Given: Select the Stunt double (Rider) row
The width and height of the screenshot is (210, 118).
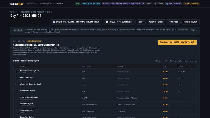Looking at the screenshot, I should tap(105, 91).
